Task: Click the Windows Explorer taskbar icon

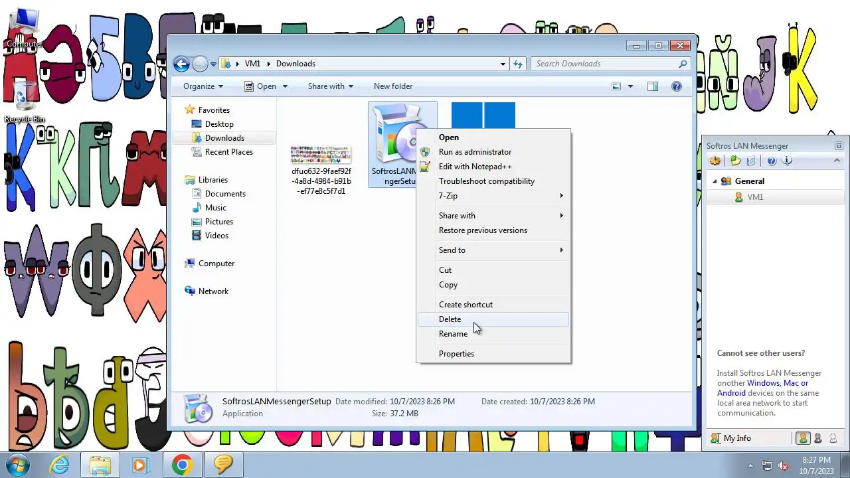Action: (x=100, y=465)
